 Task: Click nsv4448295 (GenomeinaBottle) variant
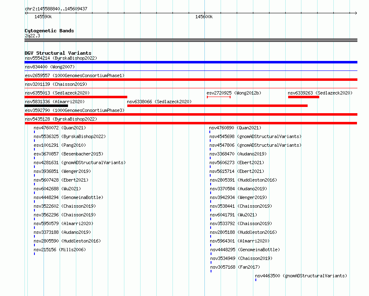245,250
